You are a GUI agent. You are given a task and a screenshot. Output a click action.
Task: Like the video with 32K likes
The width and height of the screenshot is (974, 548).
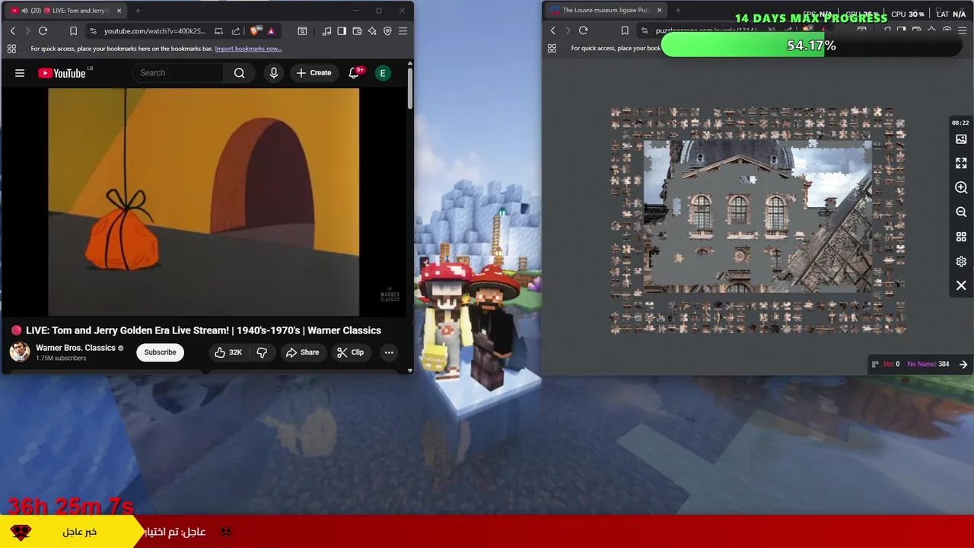tap(228, 352)
